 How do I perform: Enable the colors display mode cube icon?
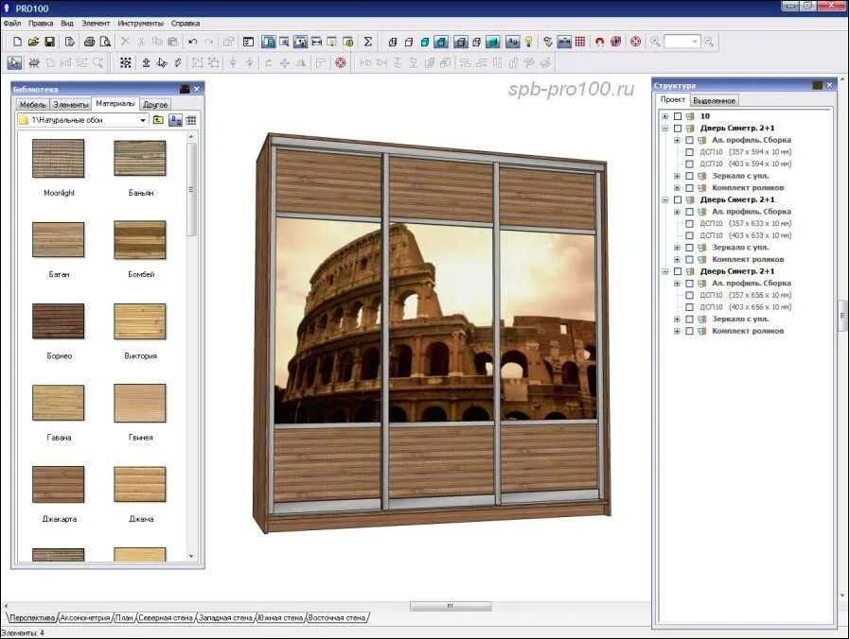pyautogui.click(x=426, y=42)
